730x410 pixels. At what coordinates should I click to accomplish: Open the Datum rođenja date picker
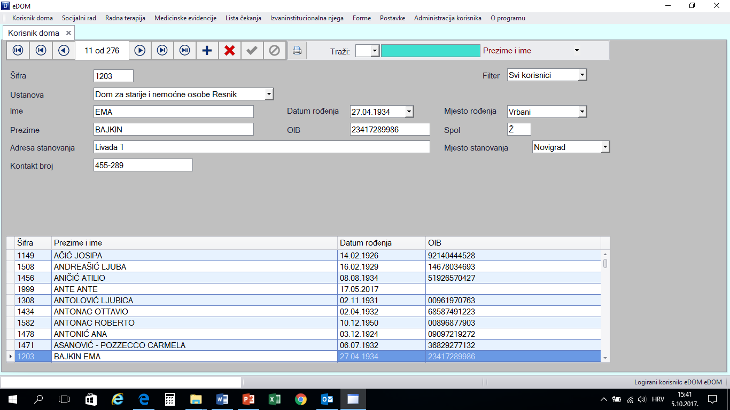point(409,112)
